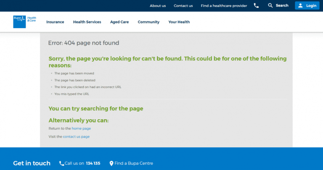Click 'The link you clicked on had an incorrect URL'
This screenshot has width=323, height=170.
[x=88, y=87]
